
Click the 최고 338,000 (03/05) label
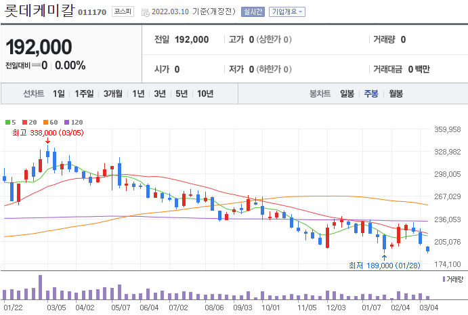(48, 133)
